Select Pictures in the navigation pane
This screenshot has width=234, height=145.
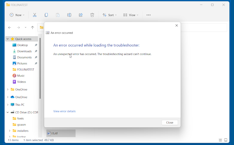pos(22,63)
